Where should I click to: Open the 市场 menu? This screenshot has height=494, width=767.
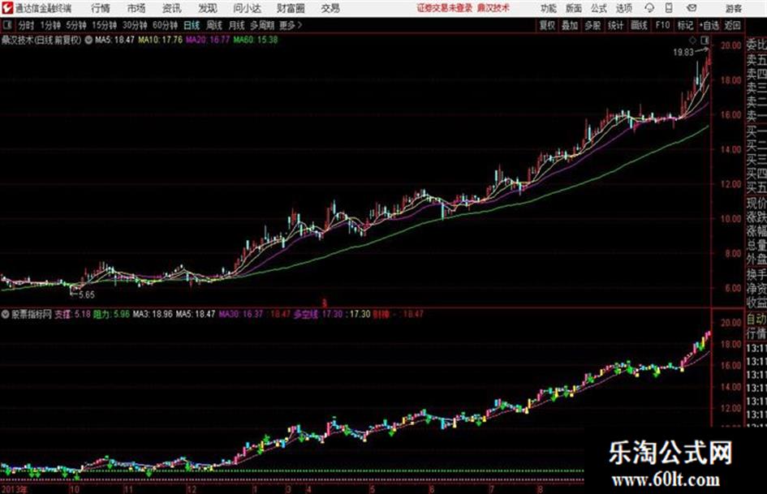136,8
